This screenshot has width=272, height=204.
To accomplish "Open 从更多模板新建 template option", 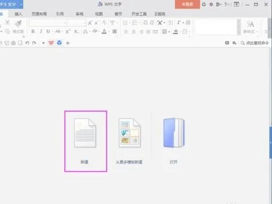I will click(x=129, y=141).
